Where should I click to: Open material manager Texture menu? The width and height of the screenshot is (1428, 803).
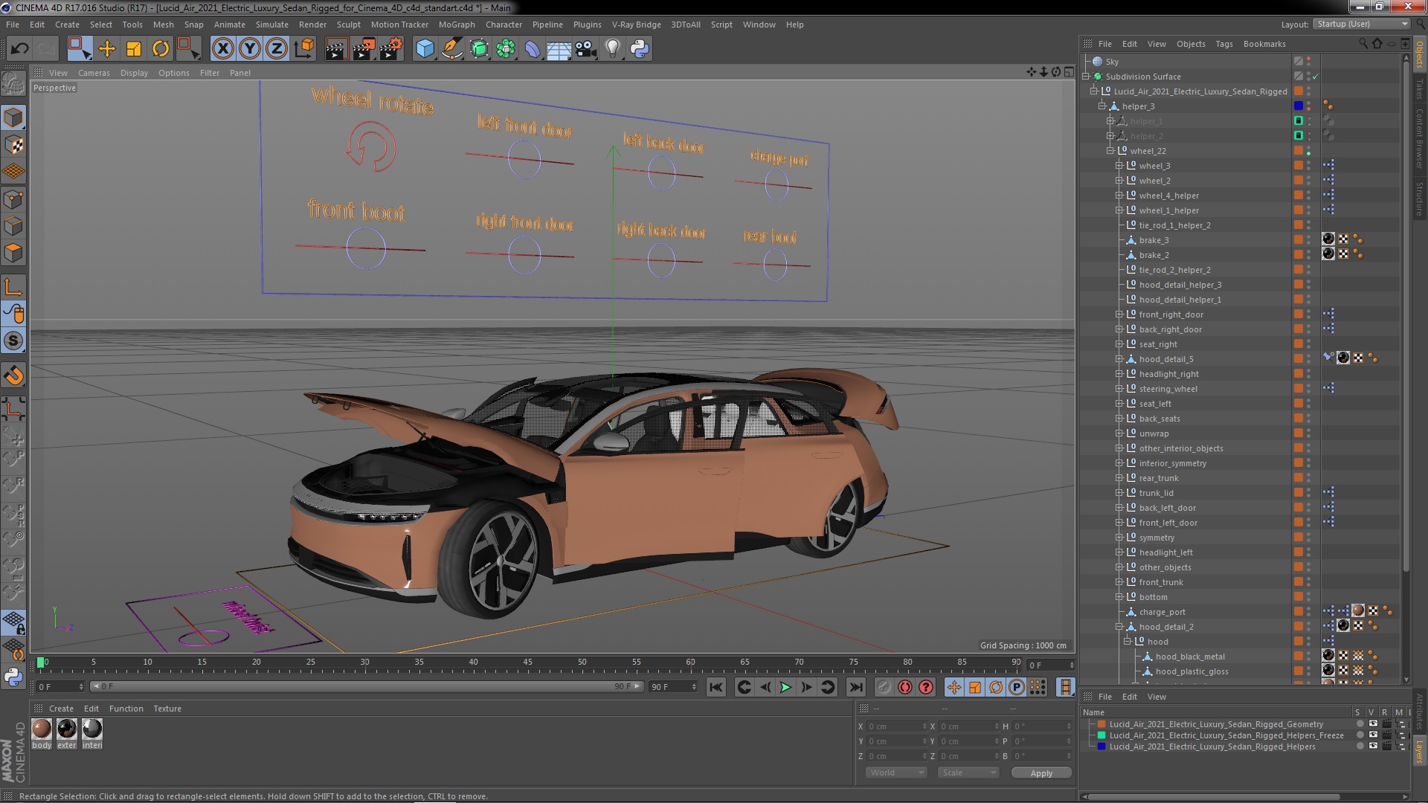[x=167, y=709]
